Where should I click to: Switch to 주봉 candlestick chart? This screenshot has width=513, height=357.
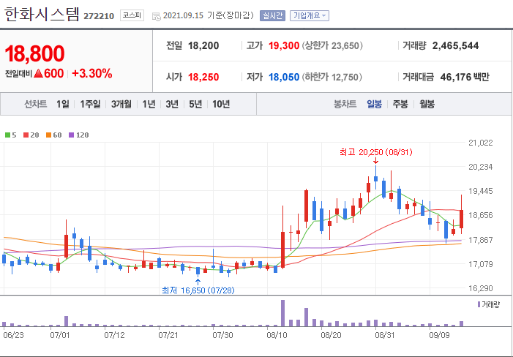pos(400,105)
